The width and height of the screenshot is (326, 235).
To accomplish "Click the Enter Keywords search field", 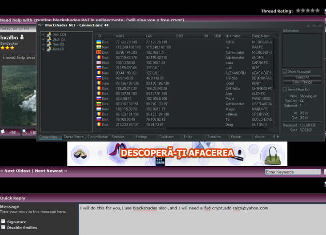I will tap(292, 172).
